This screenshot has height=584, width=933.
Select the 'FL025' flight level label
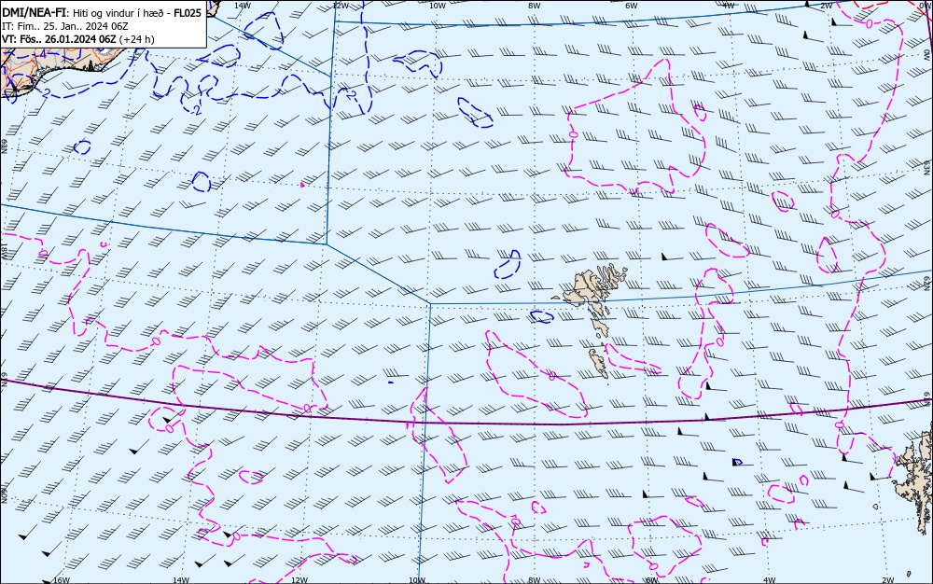(x=188, y=12)
